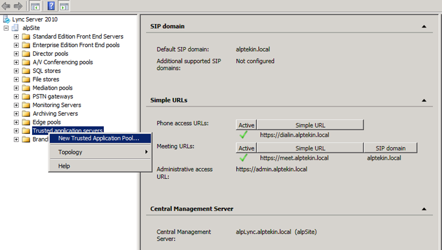This screenshot has width=442, height=250.
Task: Click the show/hide action pane toolbar icon
Action: [64, 6]
